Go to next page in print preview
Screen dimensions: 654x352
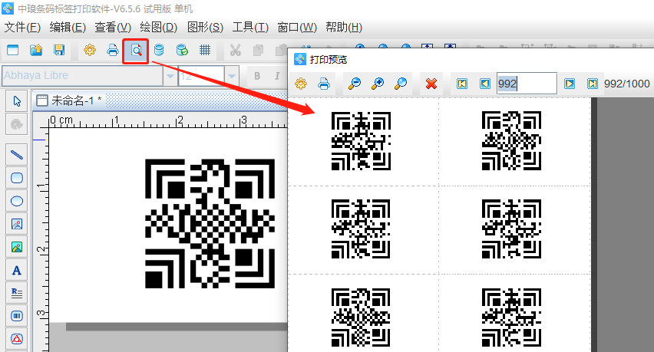point(570,84)
